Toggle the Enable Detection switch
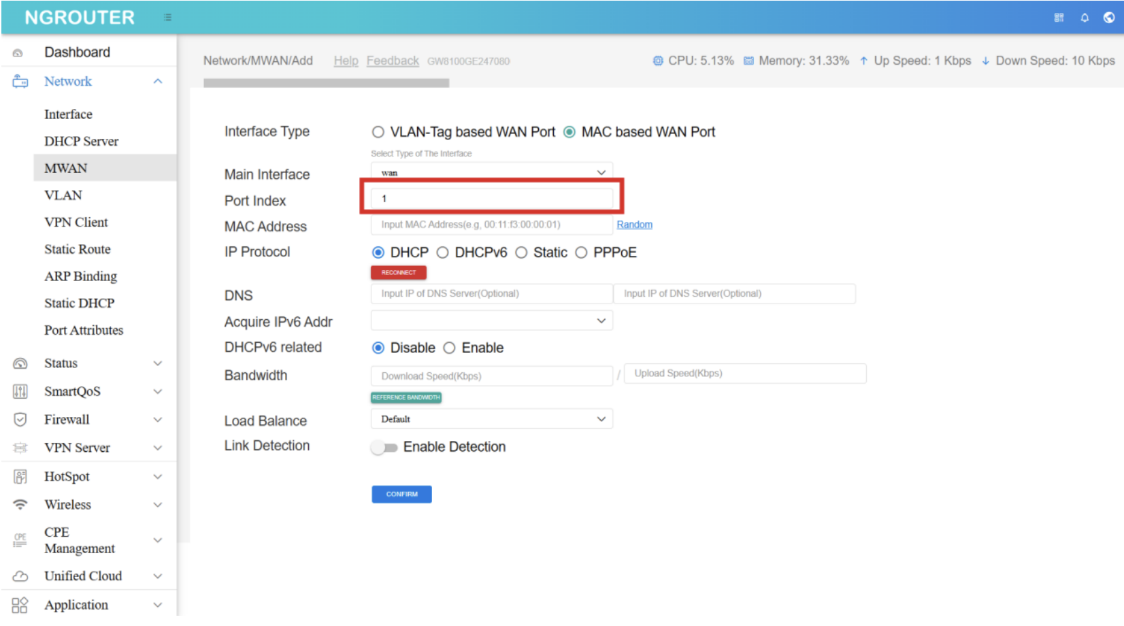Screen dimensions: 1124x626 [x=384, y=448]
